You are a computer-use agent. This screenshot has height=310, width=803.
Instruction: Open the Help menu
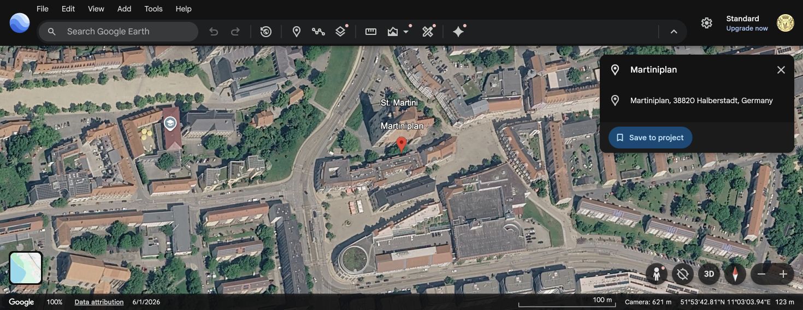click(184, 9)
